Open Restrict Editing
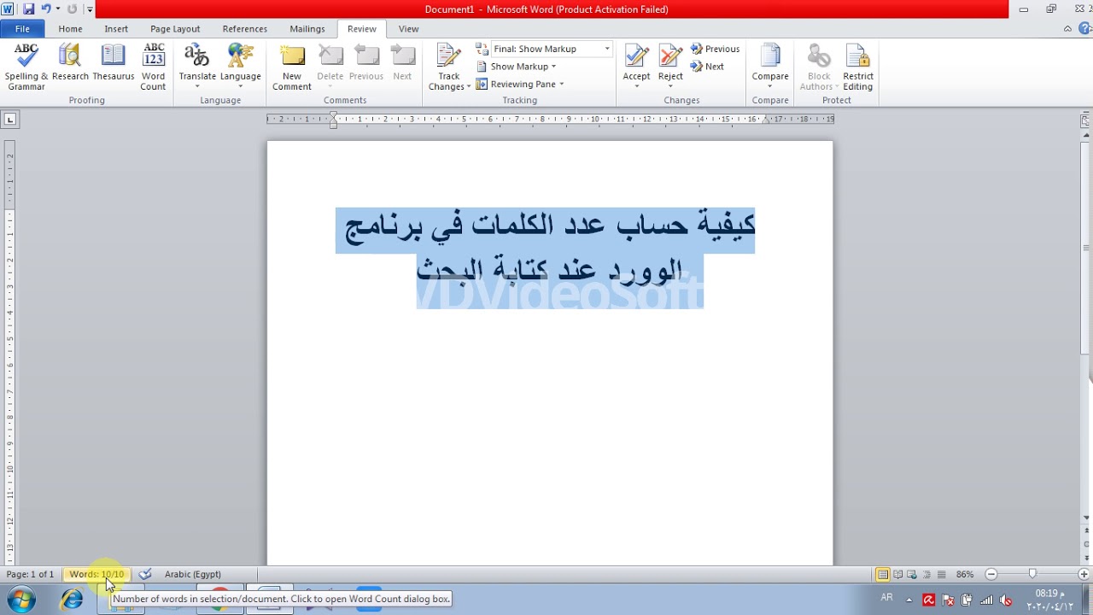Screen dimensions: 1093x615 point(858,67)
